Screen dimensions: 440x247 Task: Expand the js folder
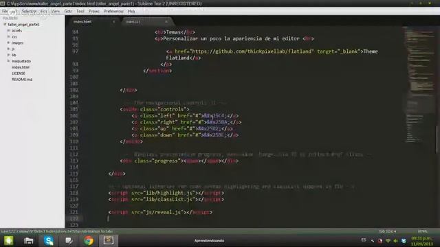8,49
